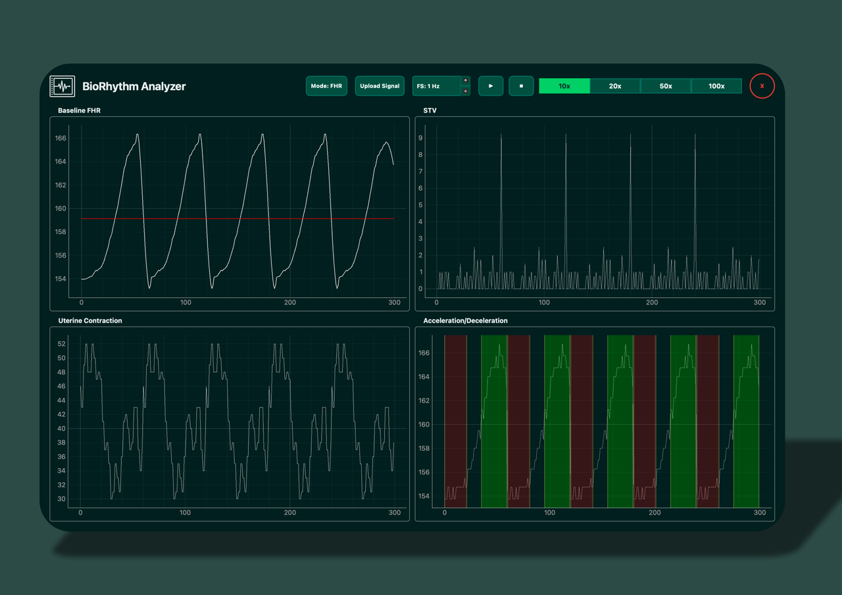The height and width of the screenshot is (595, 842).
Task: Select the currently active 10x speed segment
Action: tap(564, 85)
